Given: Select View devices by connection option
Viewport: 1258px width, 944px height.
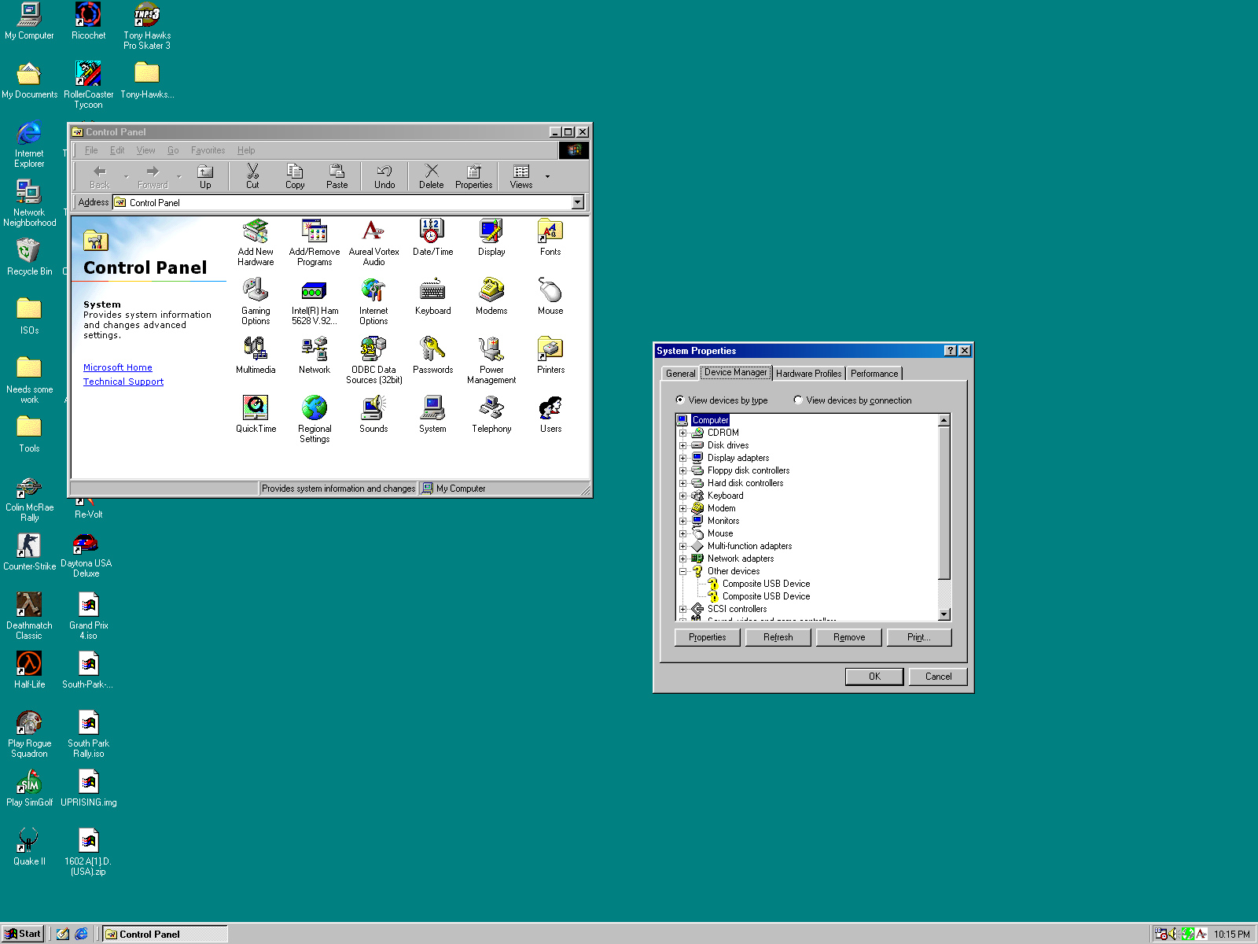Looking at the screenshot, I should 798,400.
